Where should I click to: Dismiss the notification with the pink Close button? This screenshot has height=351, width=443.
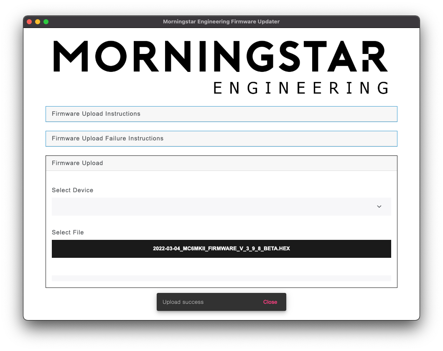pos(270,302)
